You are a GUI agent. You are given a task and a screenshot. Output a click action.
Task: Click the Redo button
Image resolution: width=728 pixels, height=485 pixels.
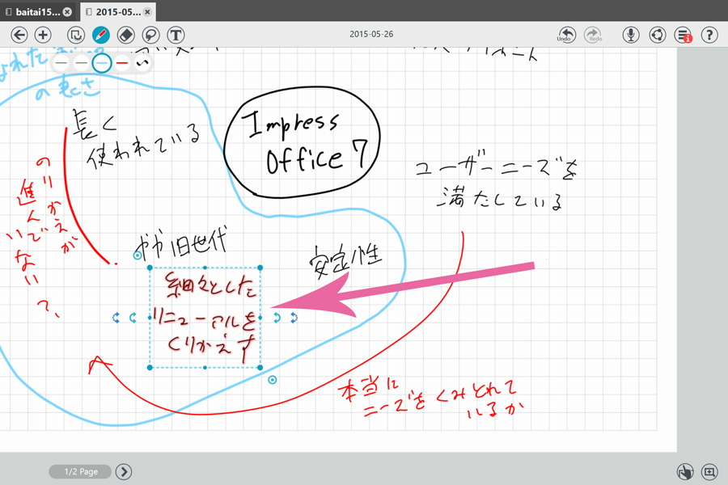594,35
